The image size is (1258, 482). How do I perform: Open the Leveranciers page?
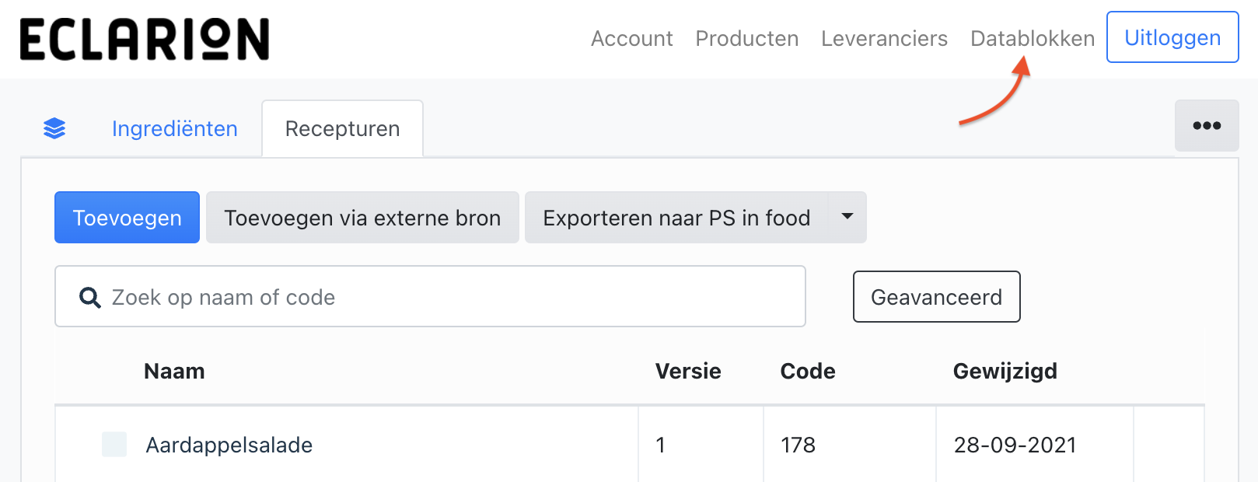click(884, 39)
